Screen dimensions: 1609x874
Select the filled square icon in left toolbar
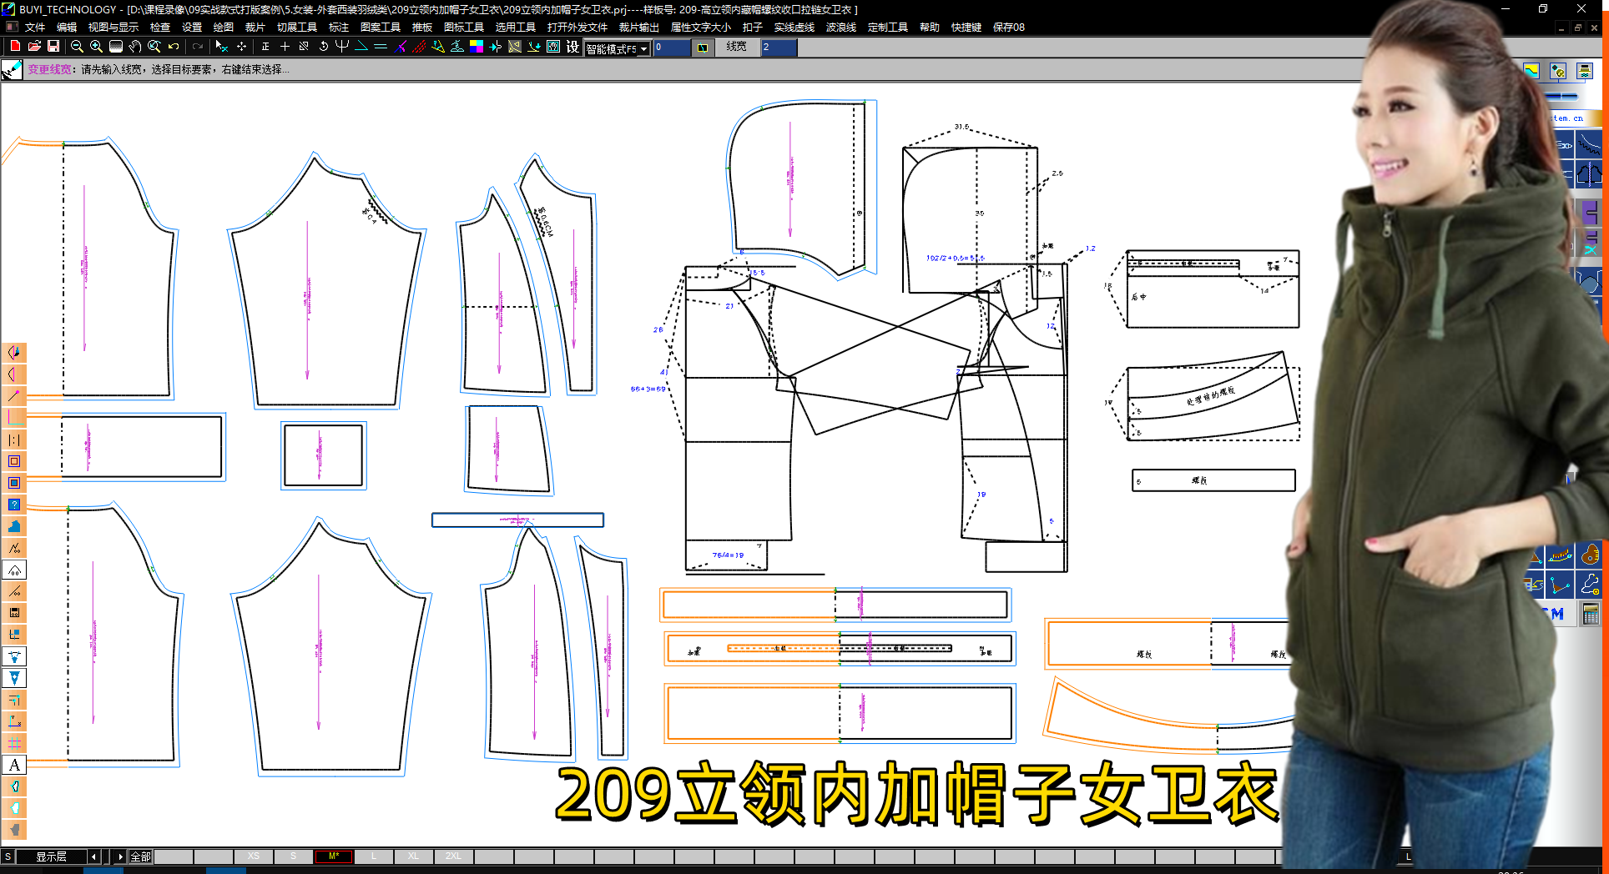coord(15,483)
